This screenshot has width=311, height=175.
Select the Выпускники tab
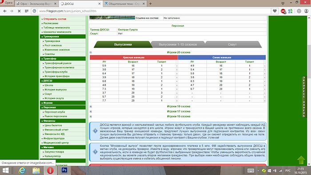coord(123,44)
